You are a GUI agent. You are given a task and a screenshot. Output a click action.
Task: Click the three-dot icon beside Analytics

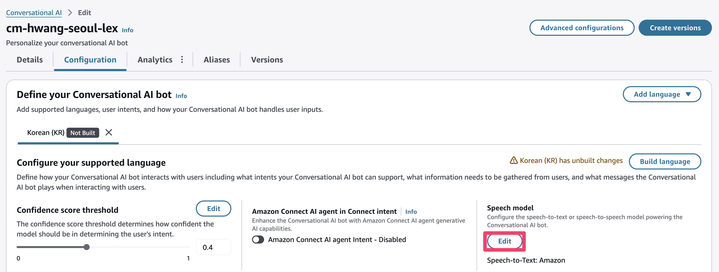coord(182,59)
